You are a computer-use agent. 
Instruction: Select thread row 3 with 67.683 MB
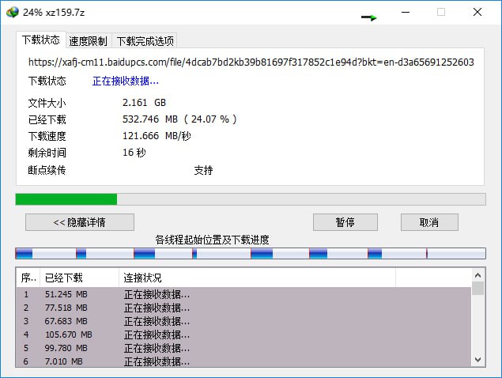point(243,321)
